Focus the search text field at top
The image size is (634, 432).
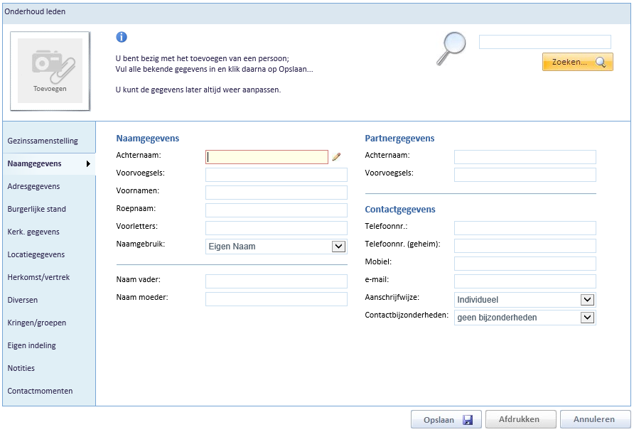click(x=545, y=42)
